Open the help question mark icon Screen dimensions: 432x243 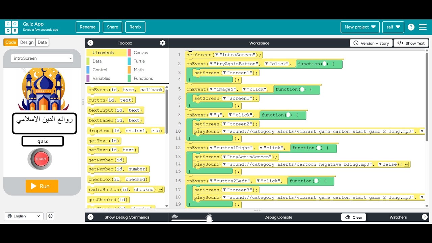pos(411,27)
